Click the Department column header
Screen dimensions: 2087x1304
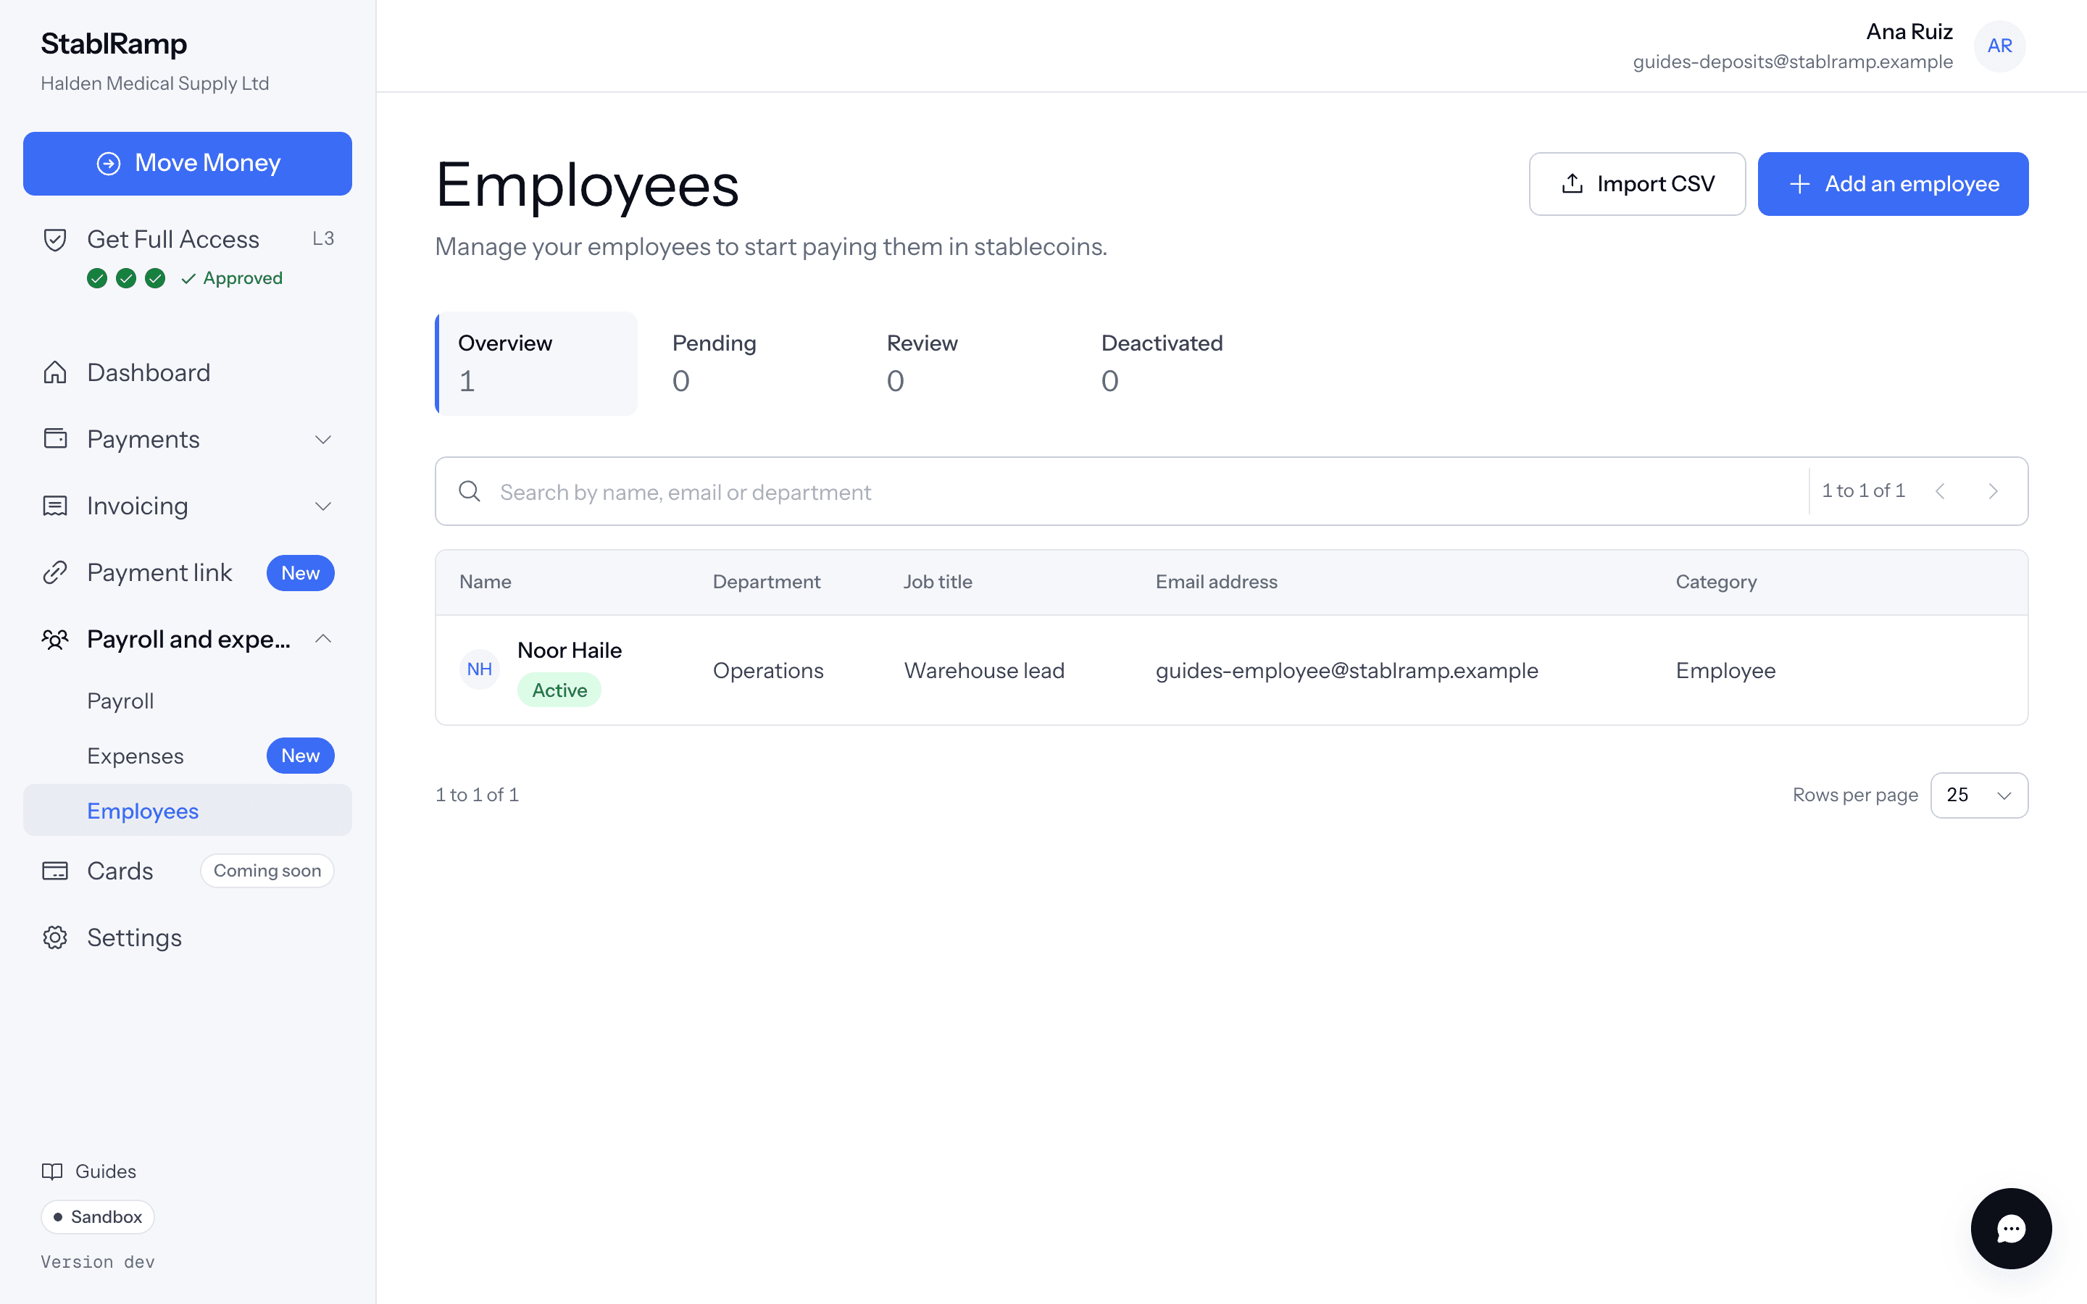coord(766,582)
